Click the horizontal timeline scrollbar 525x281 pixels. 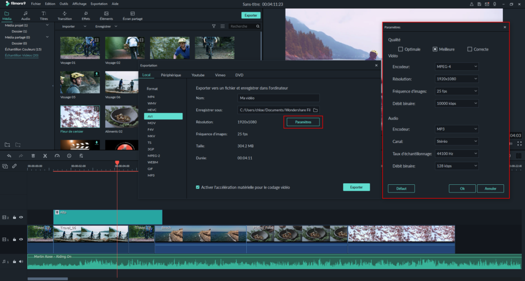click(48, 278)
